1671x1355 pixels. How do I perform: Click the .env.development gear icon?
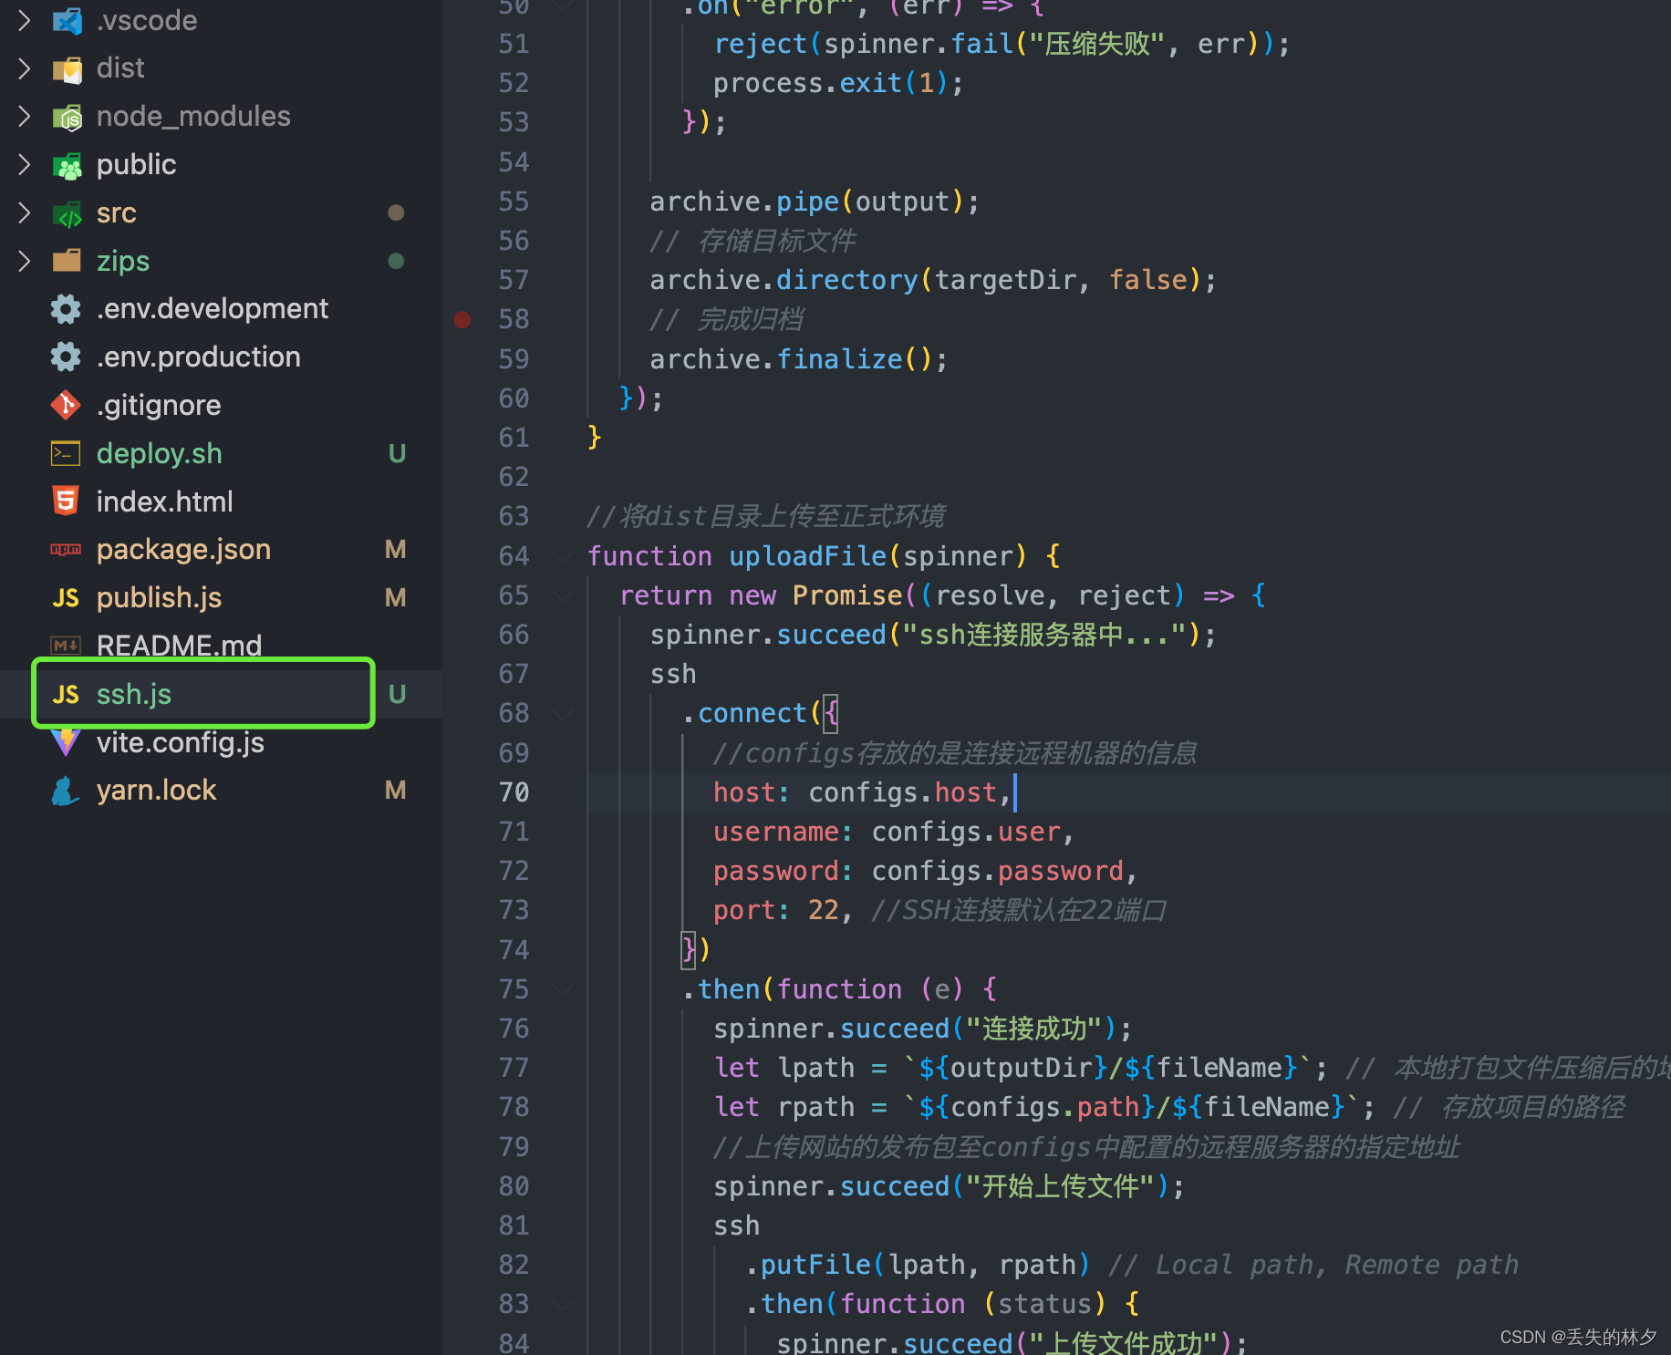point(66,309)
